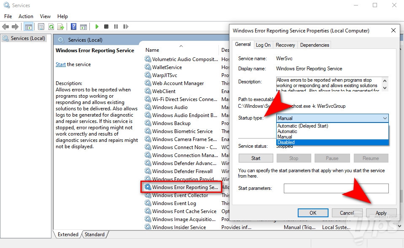404x248 pixels.
Task: Open Help via blue question mark icon
Action: tap(73, 27)
